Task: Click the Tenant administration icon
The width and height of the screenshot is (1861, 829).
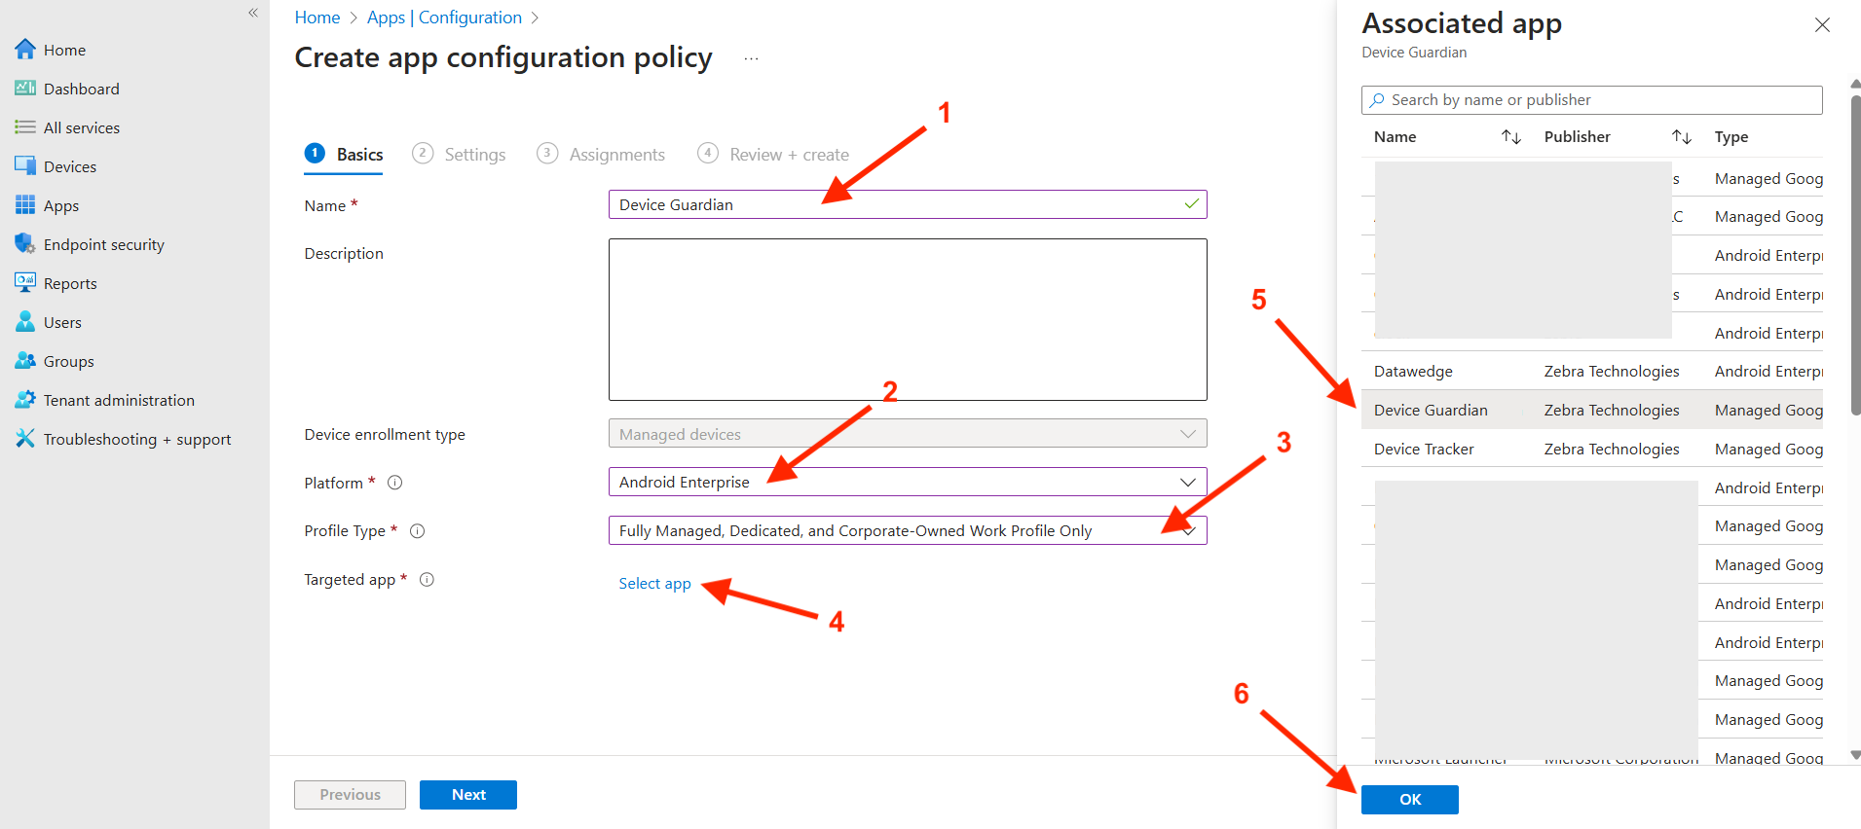Action: click(25, 400)
